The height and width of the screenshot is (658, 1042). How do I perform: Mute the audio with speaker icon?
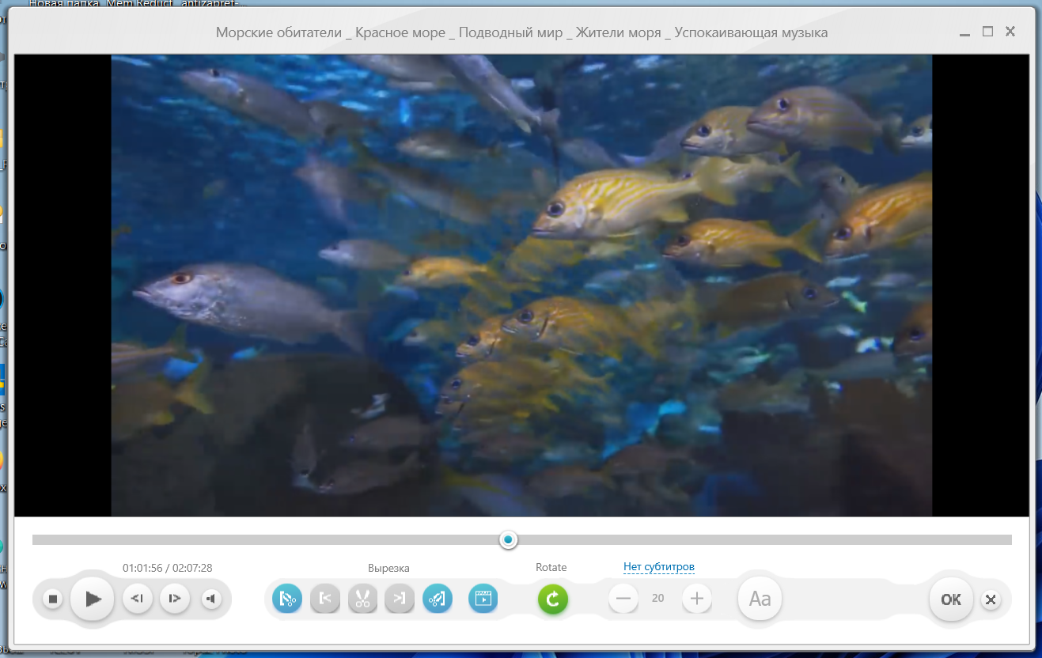[x=210, y=599]
